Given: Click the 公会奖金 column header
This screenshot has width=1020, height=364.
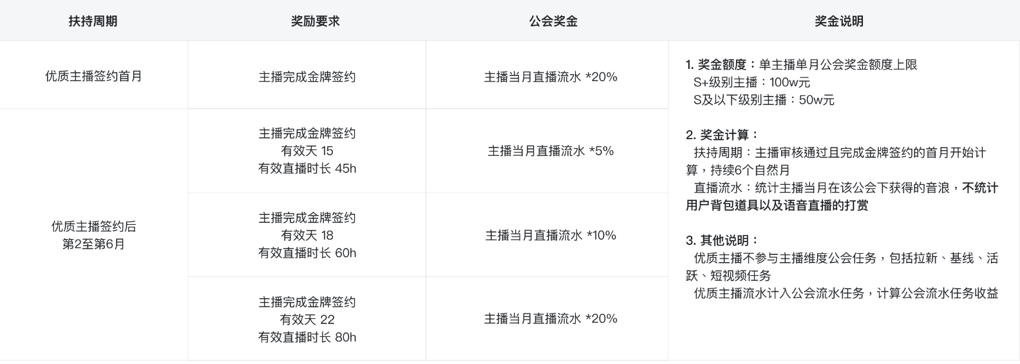Looking at the screenshot, I should (x=553, y=21).
